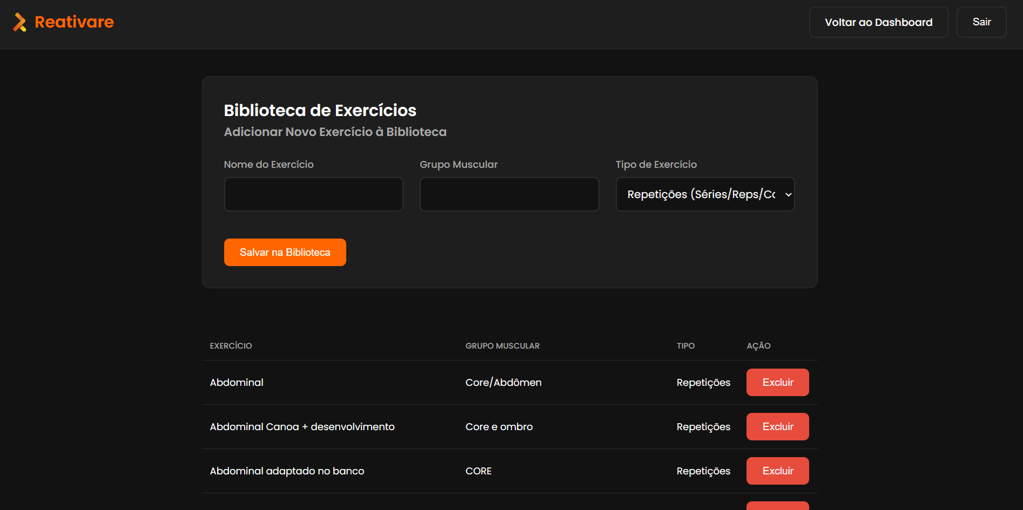Delete the Abdominal exercise row
This screenshot has width=1023, height=510.
[x=777, y=382]
